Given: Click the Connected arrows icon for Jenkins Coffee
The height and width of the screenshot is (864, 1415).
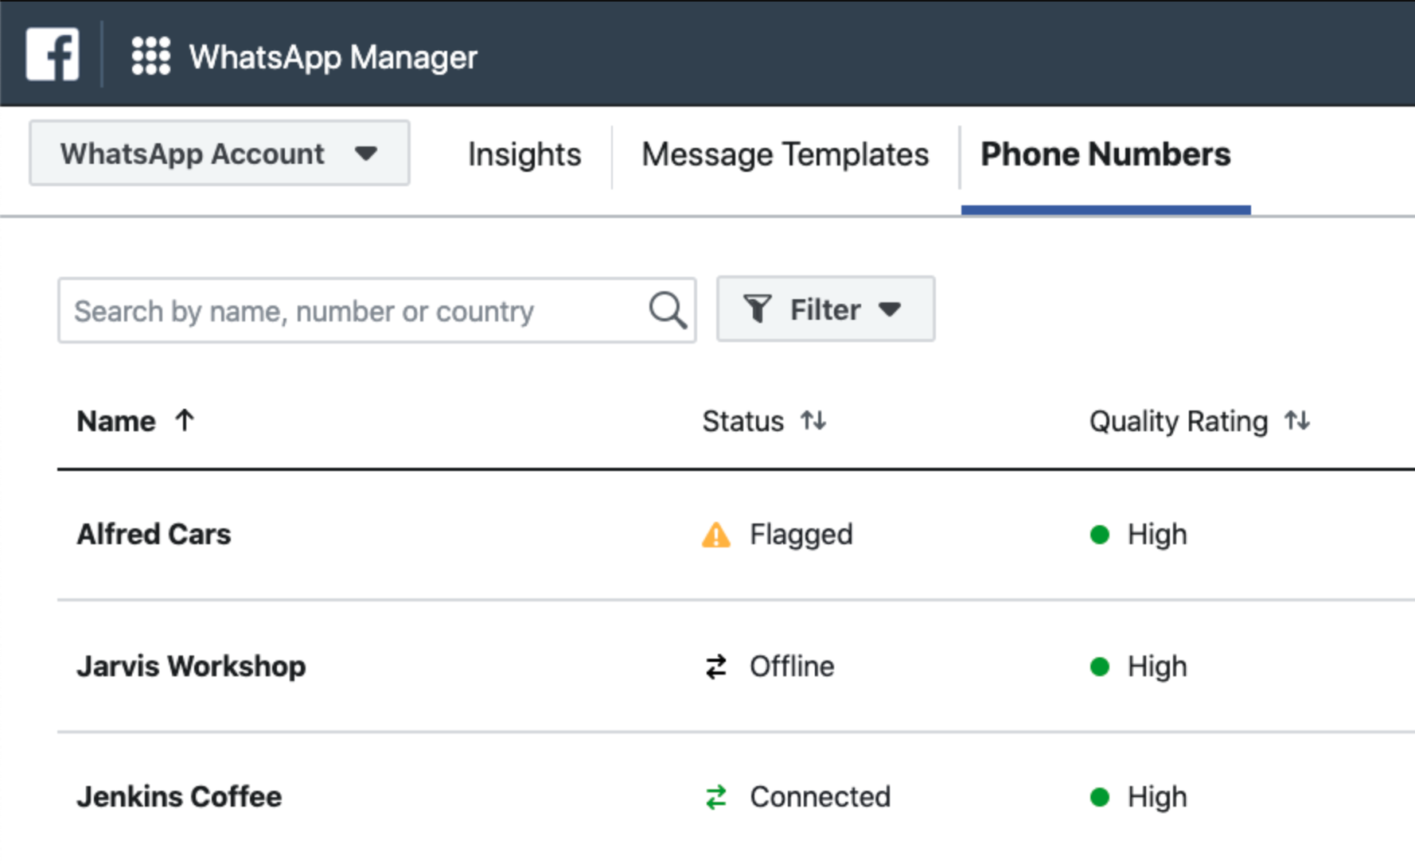Looking at the screenshot, I should click(x=715, y=796).
